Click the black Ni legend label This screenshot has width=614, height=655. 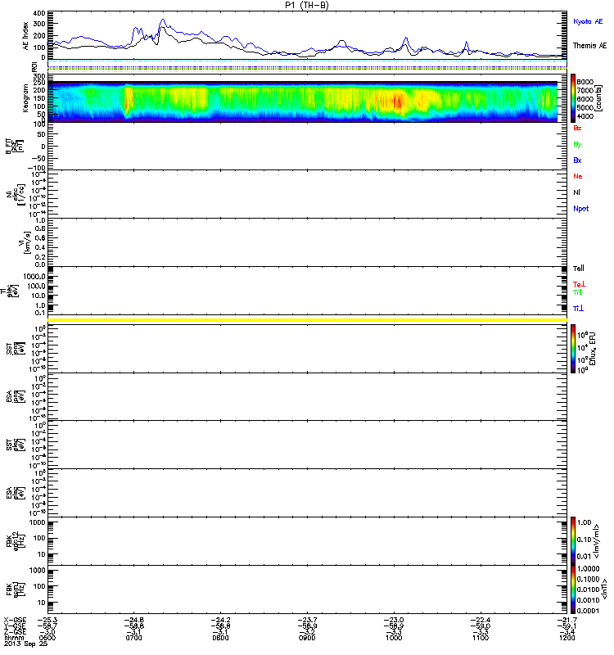(577, 192)
